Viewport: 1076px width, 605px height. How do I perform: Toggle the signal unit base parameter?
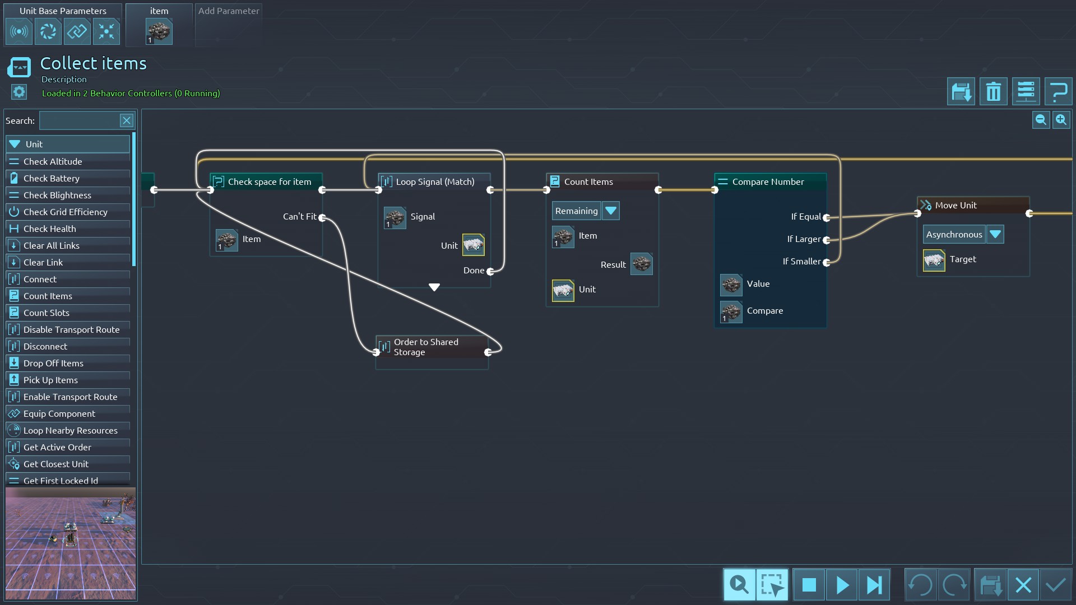click(18, 31)
